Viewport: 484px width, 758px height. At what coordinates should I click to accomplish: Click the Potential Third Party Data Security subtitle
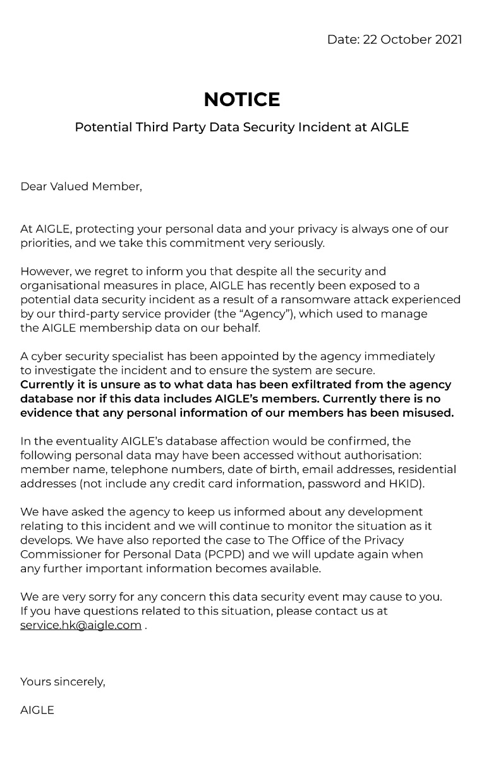click(x=242, y=127)
